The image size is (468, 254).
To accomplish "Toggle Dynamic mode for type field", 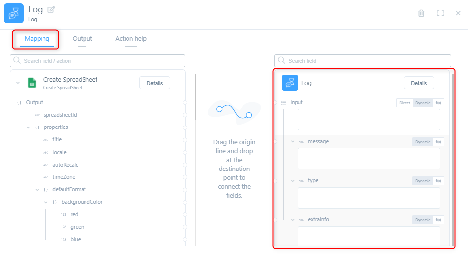I will (x=423, y=181).
